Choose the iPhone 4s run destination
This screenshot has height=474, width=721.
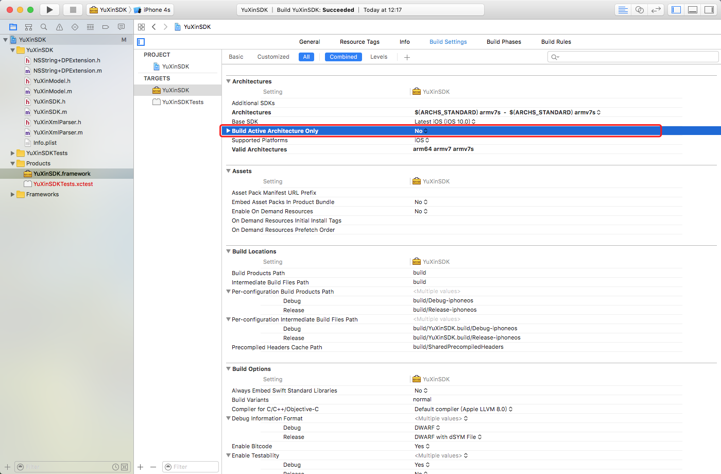152,10
